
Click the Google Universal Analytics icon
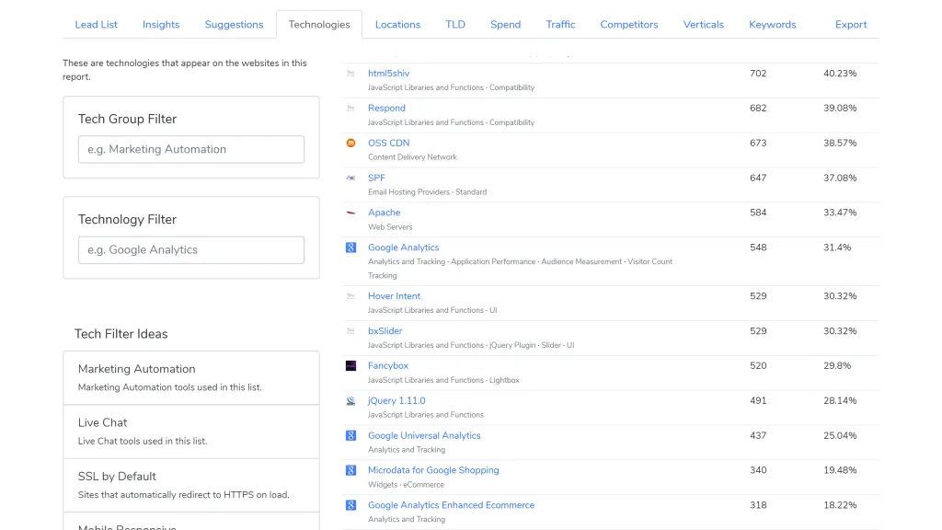[350, 435]
